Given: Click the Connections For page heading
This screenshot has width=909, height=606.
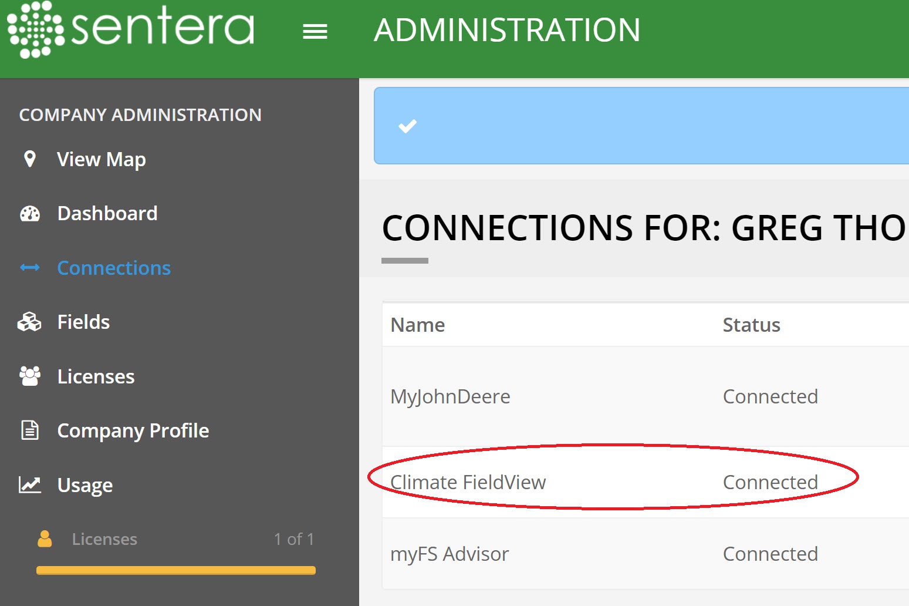Looking at the screenshot, I should (644, 228).
